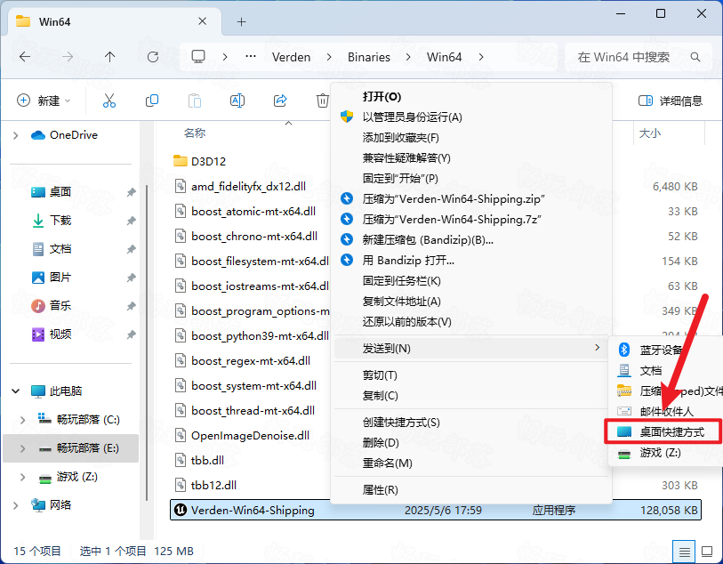The image size is (723, 564).
Task: Click the Share icon in toolbar
Action: [x=280, y=101]
